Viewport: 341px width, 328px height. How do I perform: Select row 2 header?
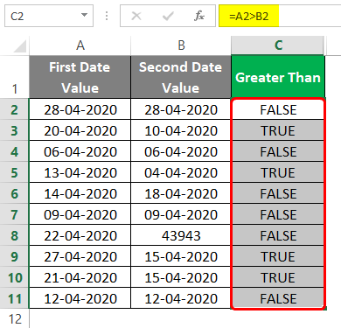[x=15, y=109]
